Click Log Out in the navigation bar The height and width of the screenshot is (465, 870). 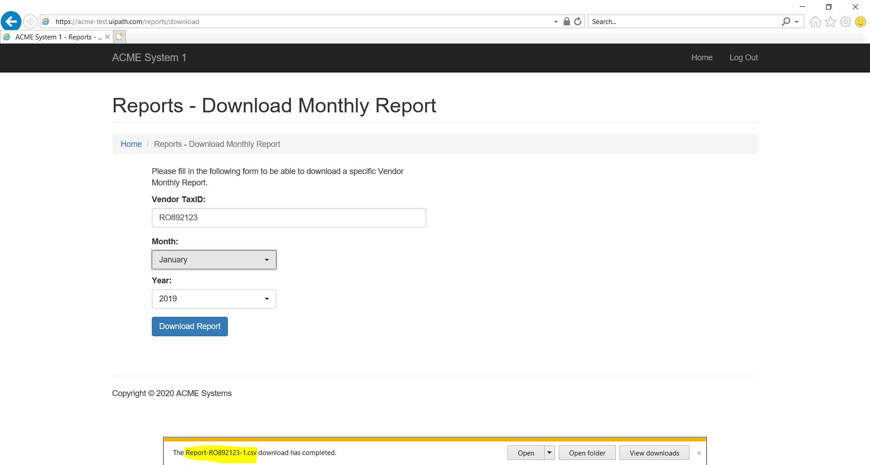pyautogui.click(x=744, y=58)
